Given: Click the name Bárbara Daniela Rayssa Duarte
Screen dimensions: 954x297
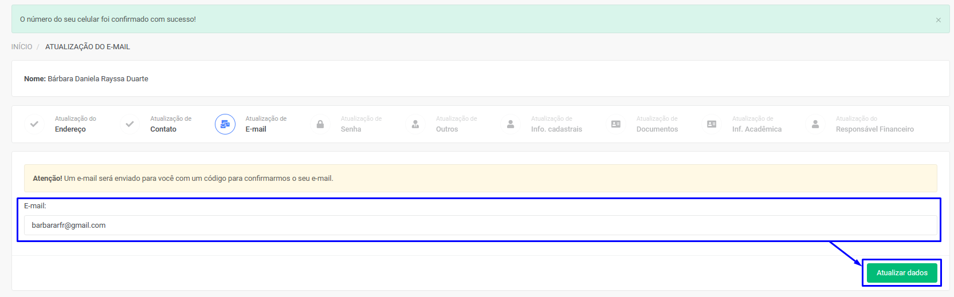Looking at the screenshot, I should (98, 79).
